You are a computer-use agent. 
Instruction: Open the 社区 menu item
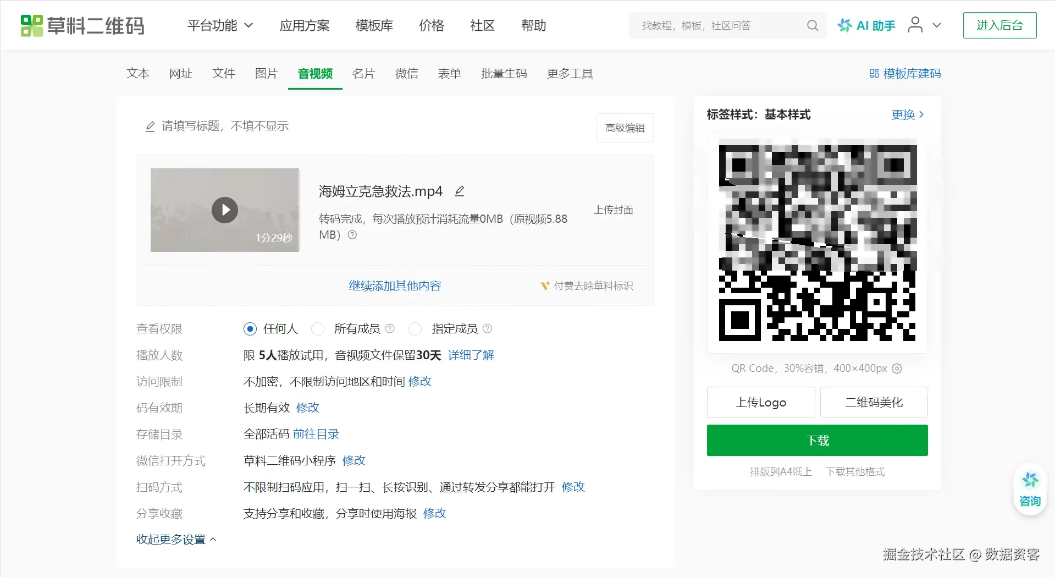tap(483, 25)
